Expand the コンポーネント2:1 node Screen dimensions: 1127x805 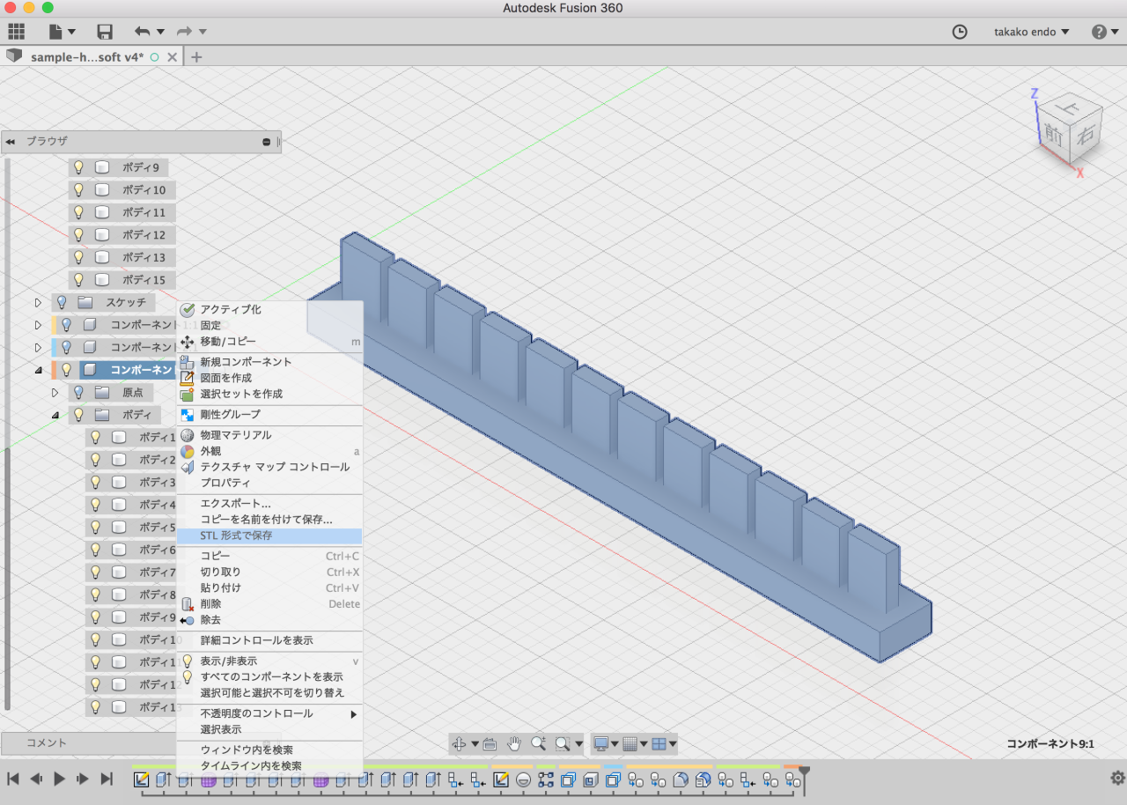[x=38, y=347]
